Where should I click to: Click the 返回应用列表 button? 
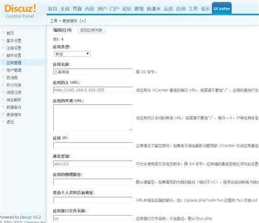(x=91, y=30)
